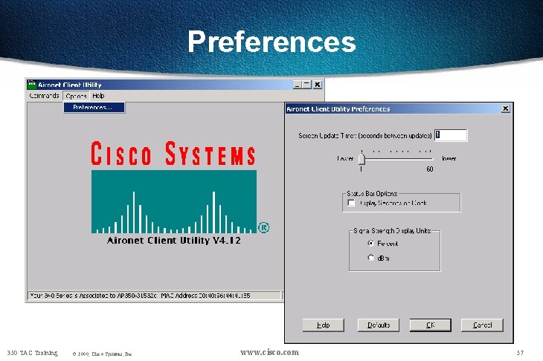
Task: Click the update timer slider thumb
Action: pos(362,159)
